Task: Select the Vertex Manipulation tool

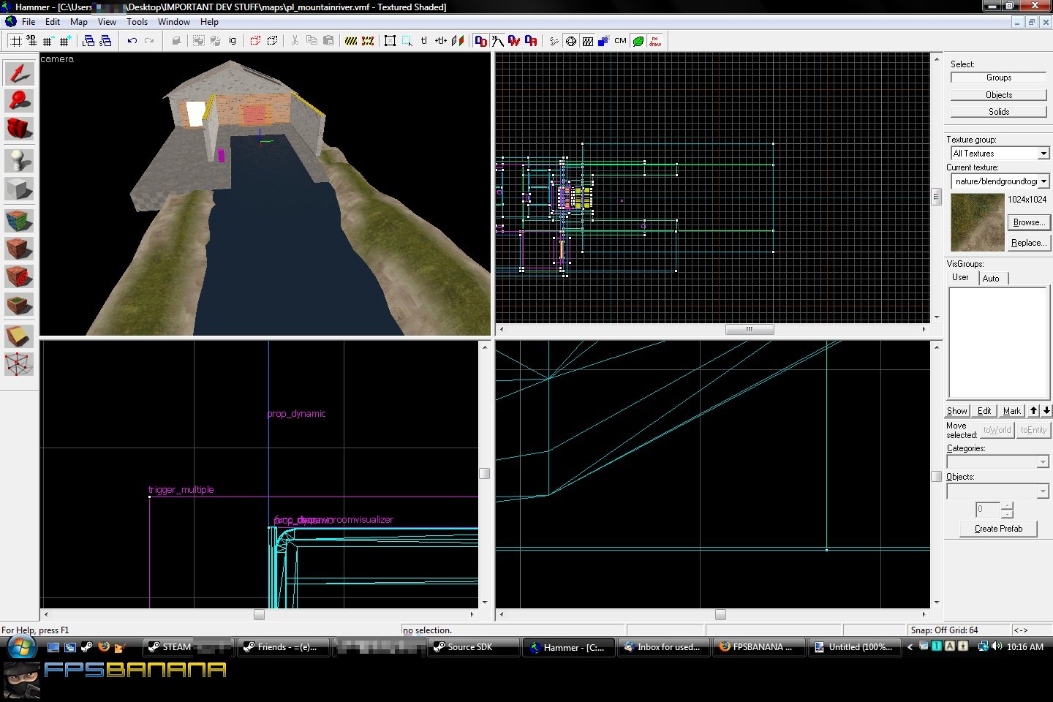Action: [x=20, y=363]
